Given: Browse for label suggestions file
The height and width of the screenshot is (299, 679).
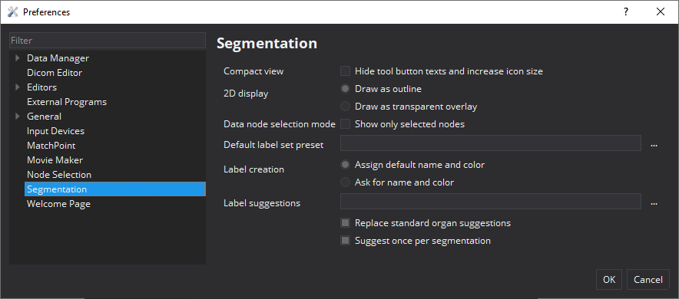Looking at the screenshot, I should 654,203.
